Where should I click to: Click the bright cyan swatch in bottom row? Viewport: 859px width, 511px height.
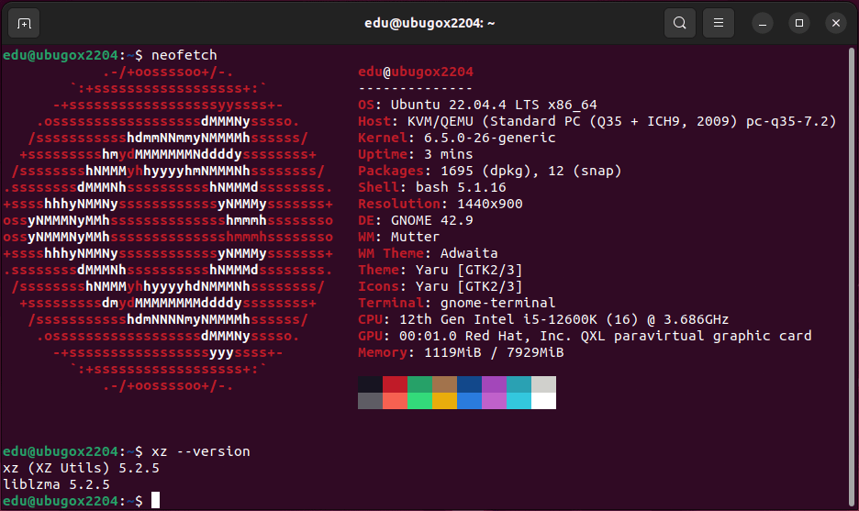point(519,401)
